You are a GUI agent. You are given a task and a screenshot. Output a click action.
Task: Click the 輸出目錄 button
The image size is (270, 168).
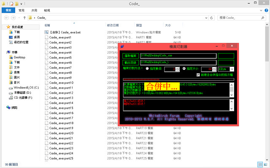point(130,62)
